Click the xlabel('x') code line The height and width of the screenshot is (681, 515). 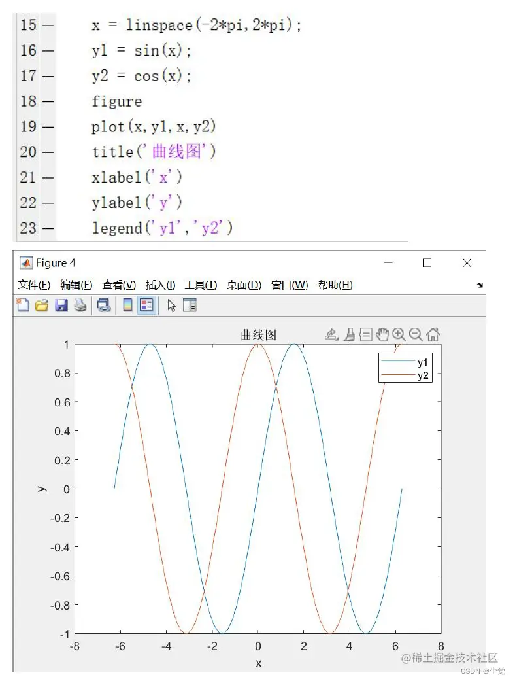pos(136,177)
